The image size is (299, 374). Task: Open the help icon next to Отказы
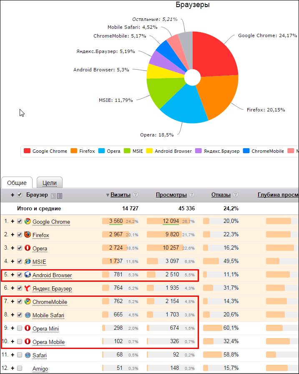click(x=235, y=195)
